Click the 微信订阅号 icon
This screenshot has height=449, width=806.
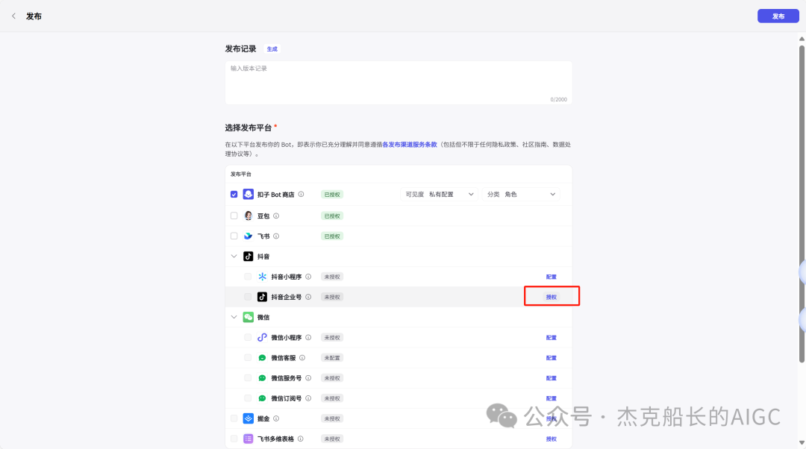pos(262,398)
